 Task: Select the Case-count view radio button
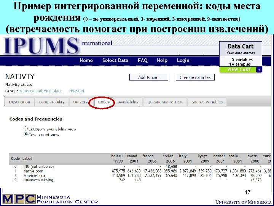point(25,135)
